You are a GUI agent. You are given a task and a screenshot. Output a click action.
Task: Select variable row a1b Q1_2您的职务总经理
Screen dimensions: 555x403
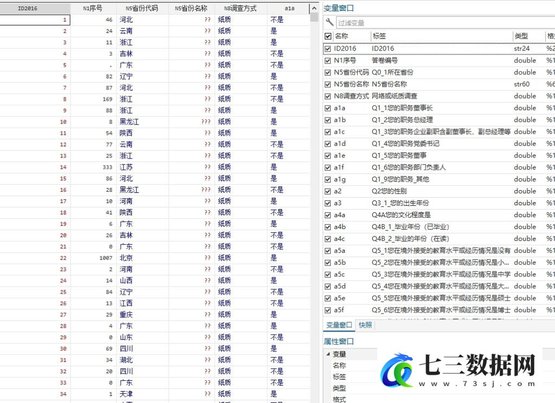[x=439, y=120]
